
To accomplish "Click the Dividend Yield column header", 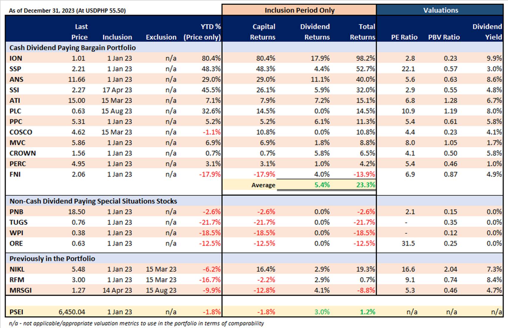I will [x=487, y=32].
